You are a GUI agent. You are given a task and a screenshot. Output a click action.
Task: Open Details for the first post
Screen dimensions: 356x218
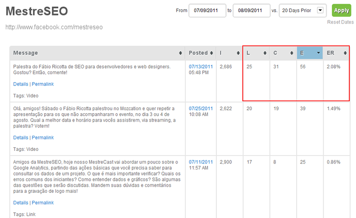20,84
